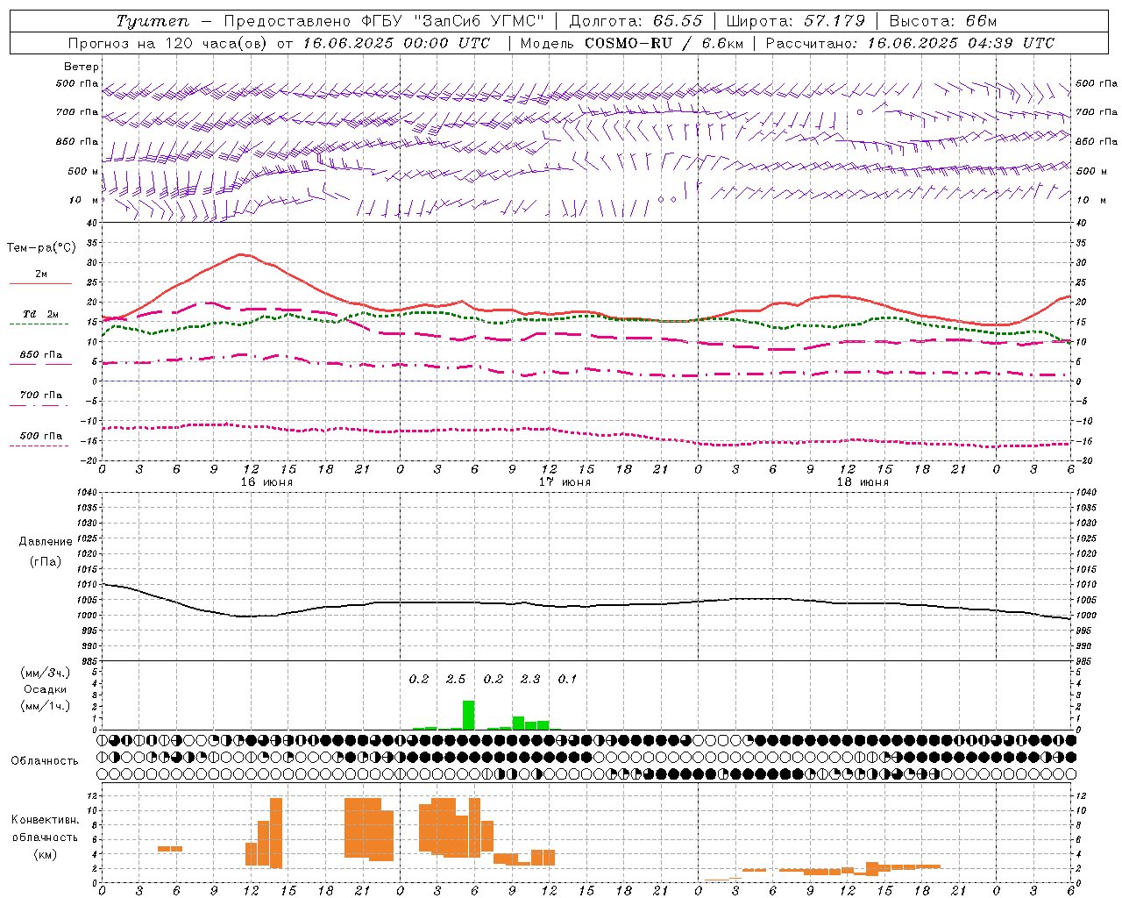The height and width of the screenshot is (898, 1122).
Task: Click the 'Высота: 66м' elevation text
Action: [942, 21]
